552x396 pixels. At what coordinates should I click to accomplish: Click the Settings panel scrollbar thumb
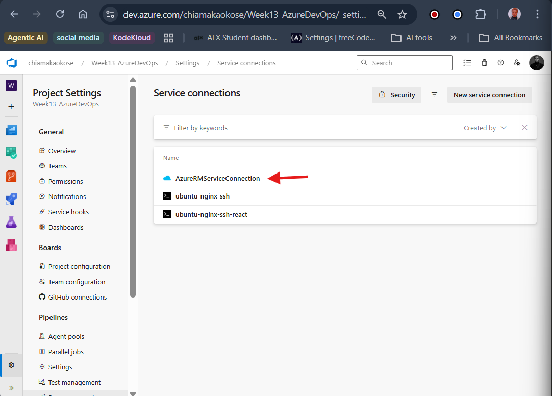(133, 192)
